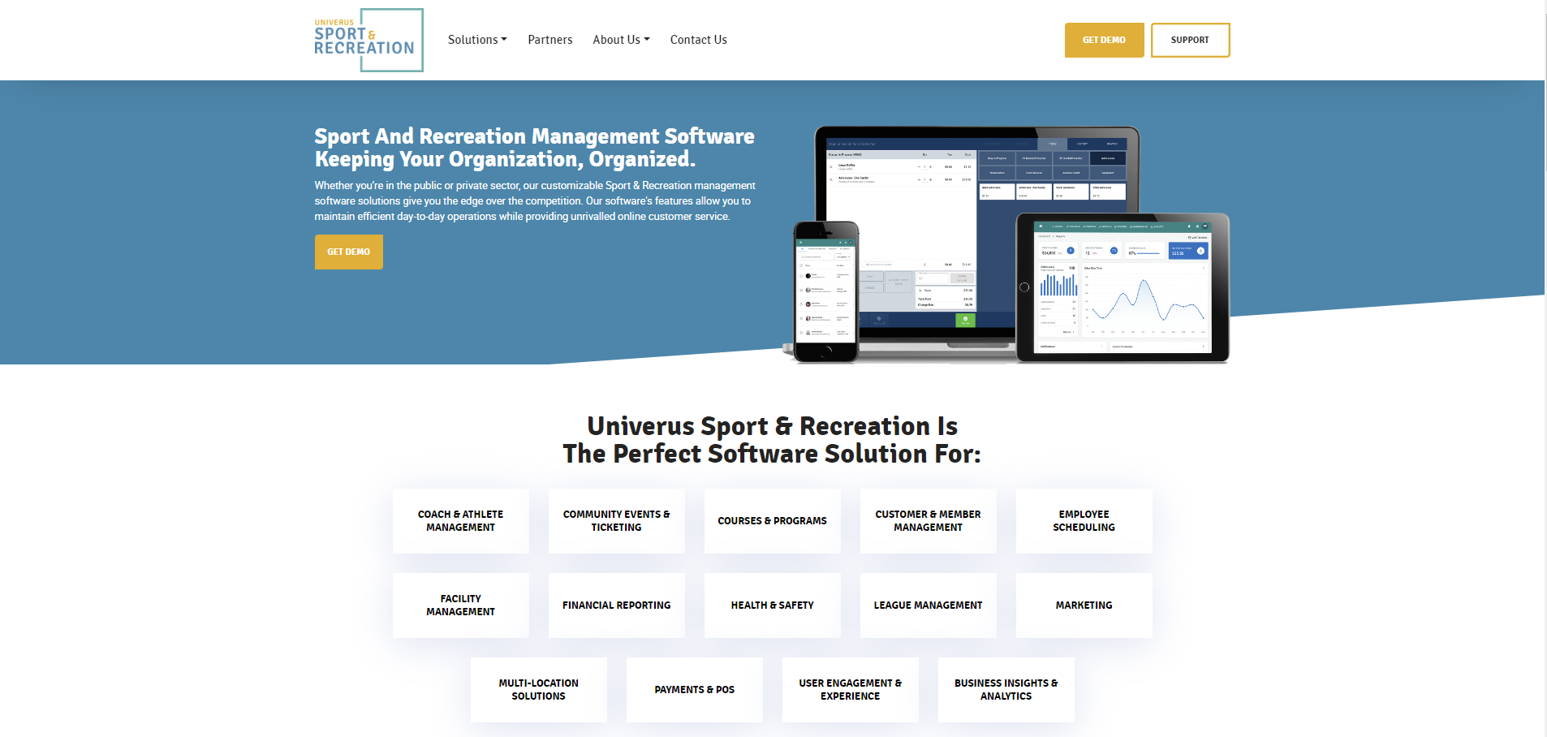The height and width of the screenshot is (737, 1547).
Task: Open Community Events & Ticketing card
Action: pos(617,521)
